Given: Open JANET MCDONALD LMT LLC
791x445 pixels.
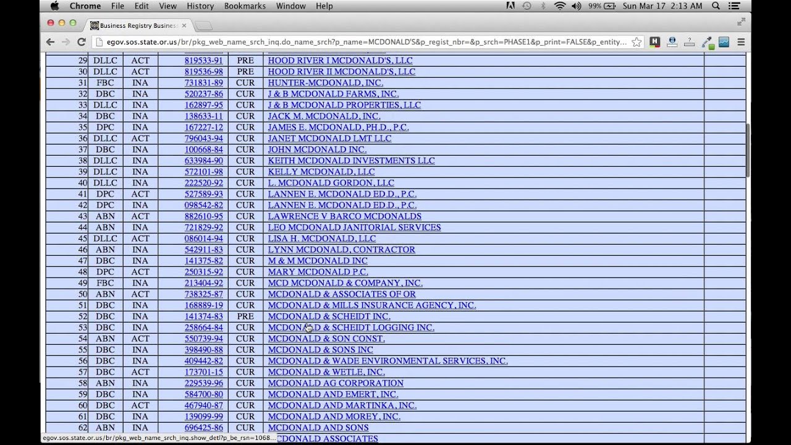Looking at the screenshot, I should coord(329,138).
